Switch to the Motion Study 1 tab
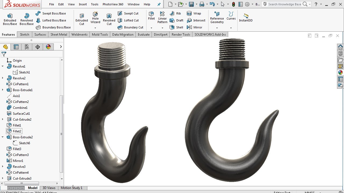The height and width of the screenshot is (193, 344). coord(71,188)
